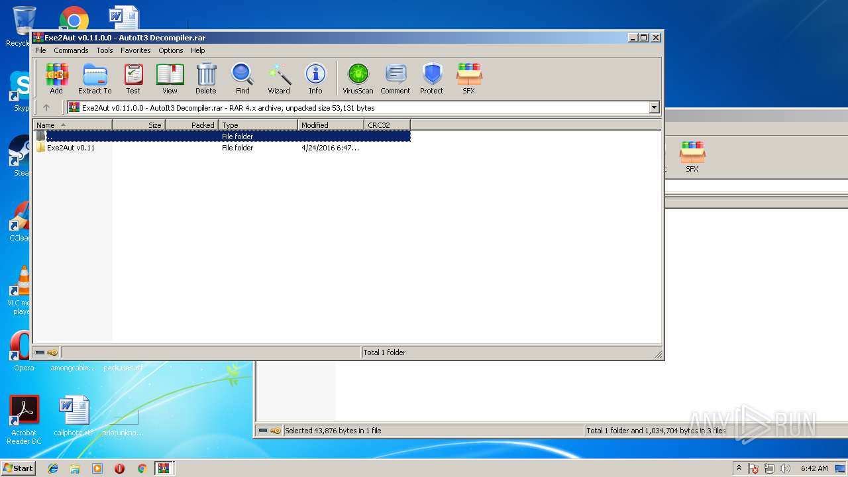Sort by the Type column header
The image size is (848, 477).
[x=258, y=125]
